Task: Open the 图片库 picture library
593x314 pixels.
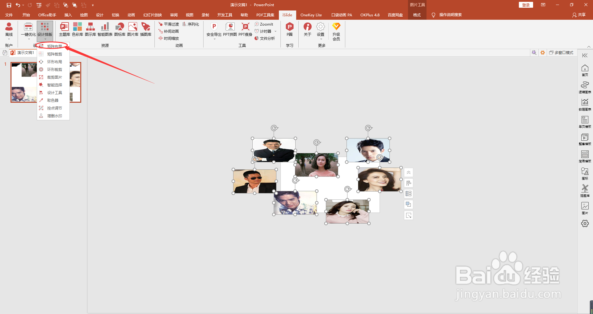Action: 133,30
